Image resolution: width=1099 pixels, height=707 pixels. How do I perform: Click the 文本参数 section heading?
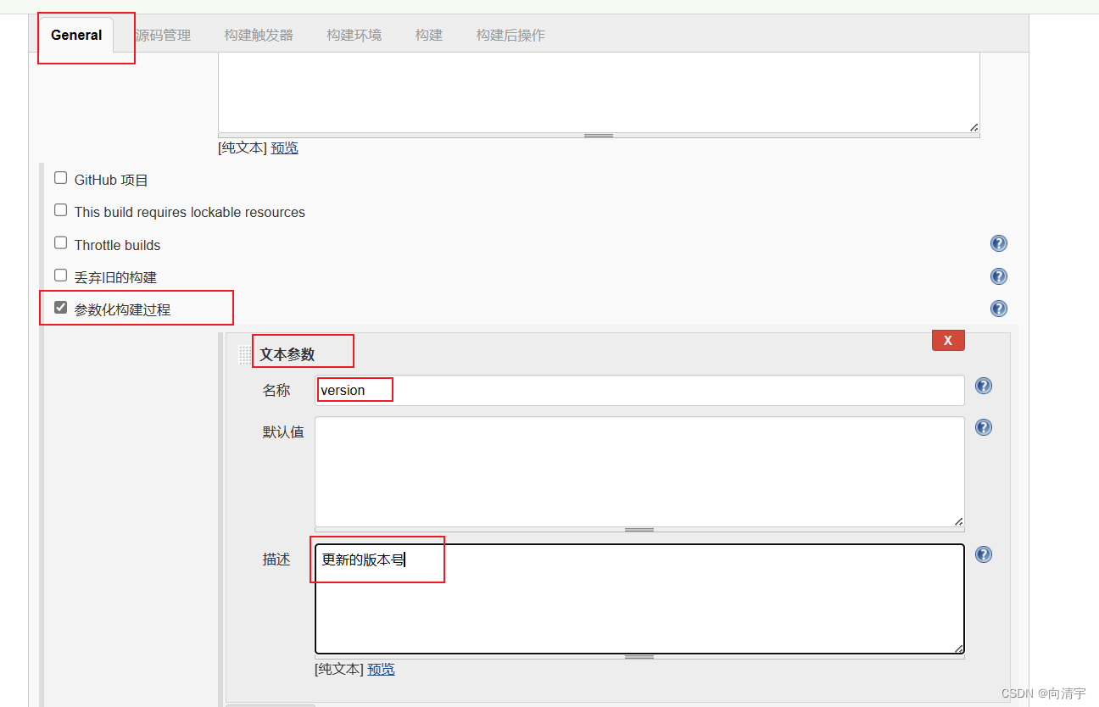tap(287, 355)
